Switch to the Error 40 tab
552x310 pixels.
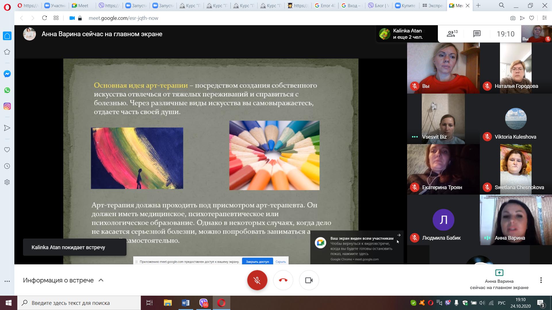(325, 5)
